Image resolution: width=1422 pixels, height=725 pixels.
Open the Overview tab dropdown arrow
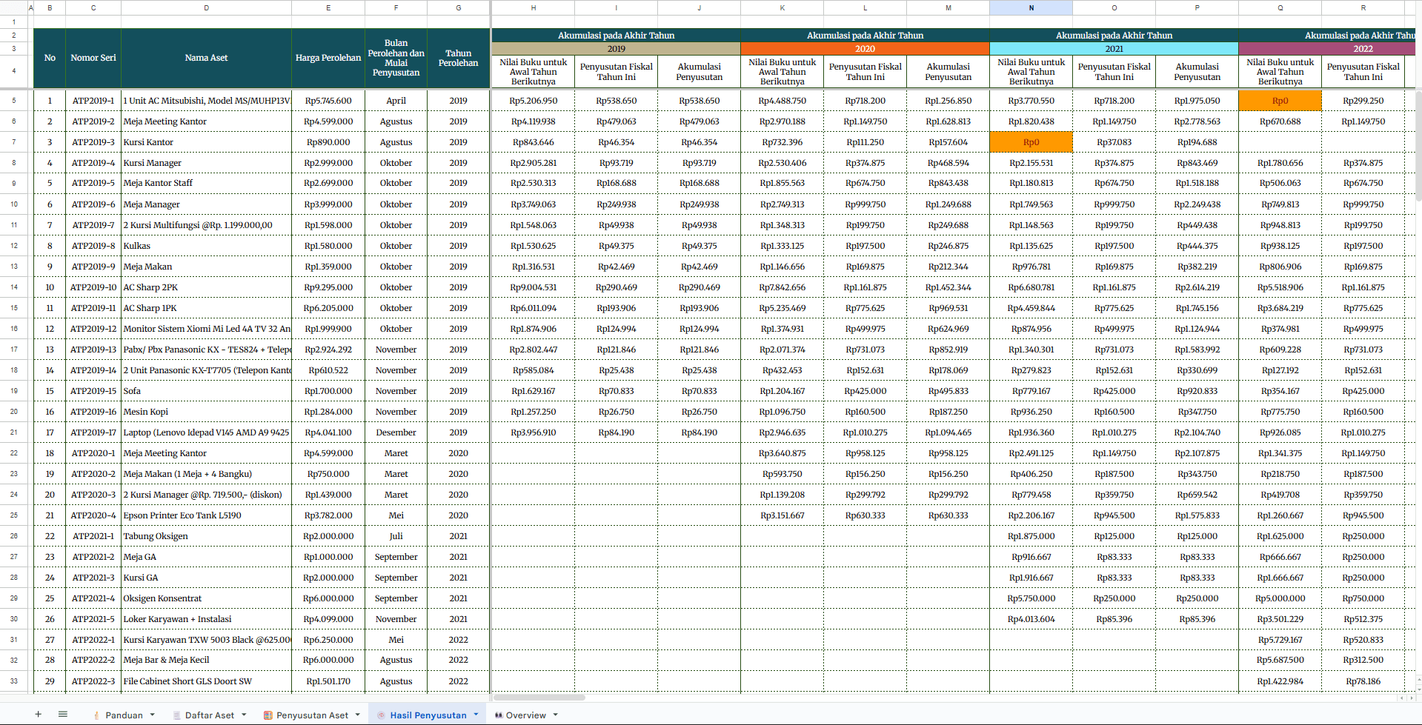click(555, 715)
